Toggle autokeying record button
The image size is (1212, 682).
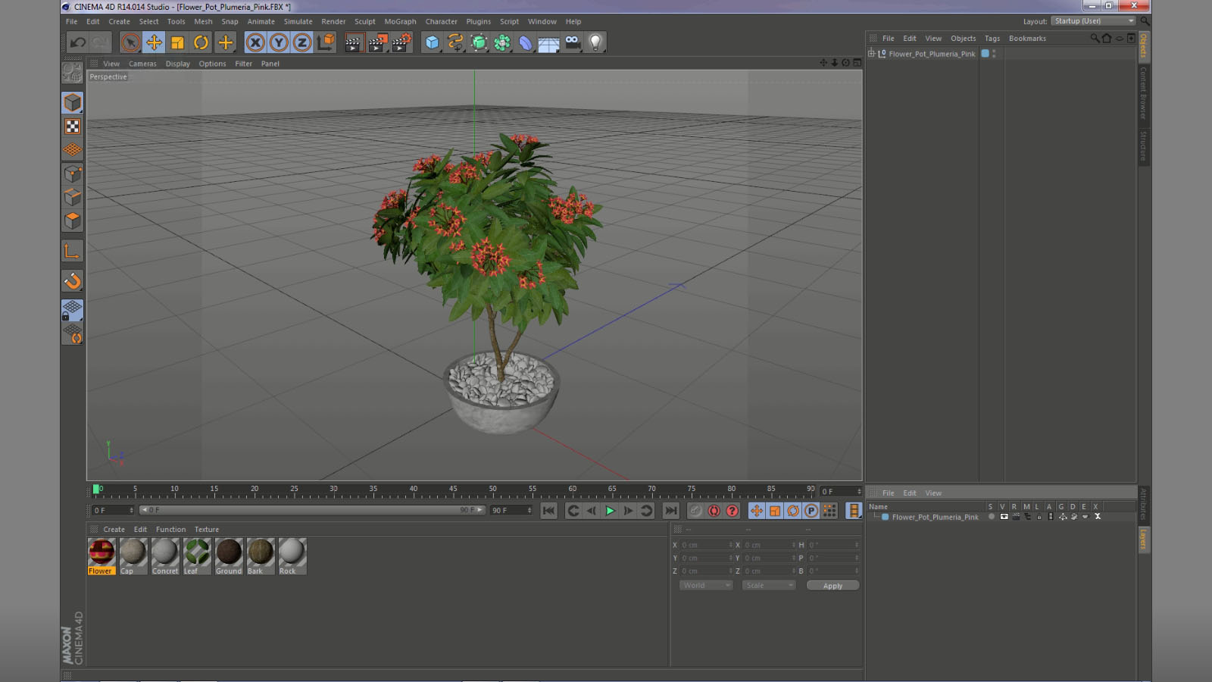[714, 511]
